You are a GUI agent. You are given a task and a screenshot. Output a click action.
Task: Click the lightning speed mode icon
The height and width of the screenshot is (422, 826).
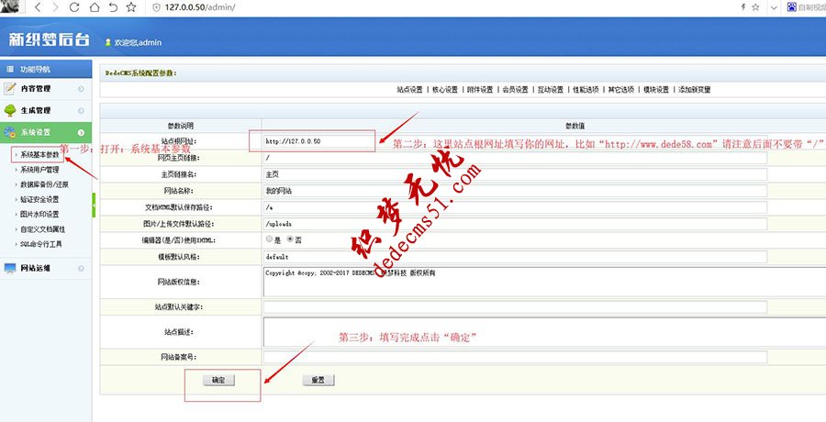[743, 7]
